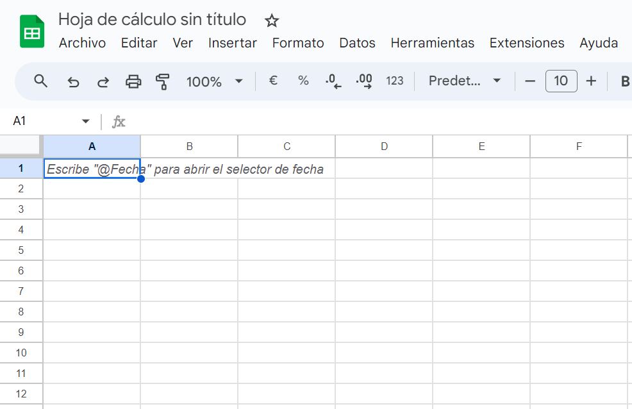This screenshot has width=632, height=409.
Task: Undo the last action
Action: click(x=73, y=82)
